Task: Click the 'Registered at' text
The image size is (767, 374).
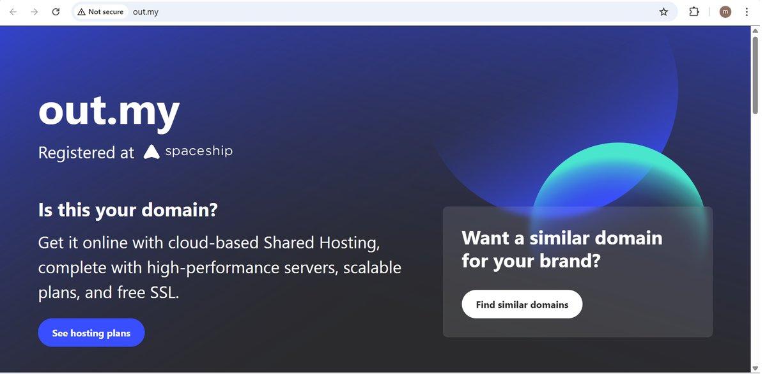Action: (x=86, y=153)
